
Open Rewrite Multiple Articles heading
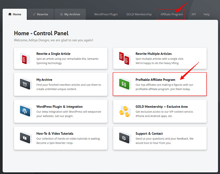[x=154, y=54]
